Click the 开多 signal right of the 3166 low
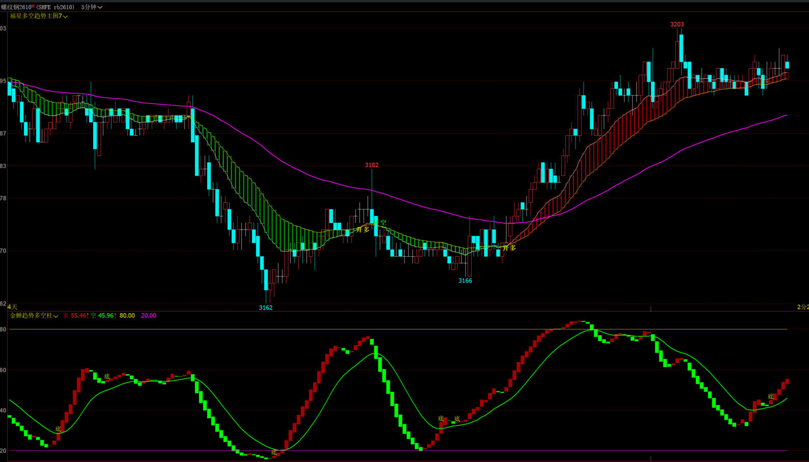This screenshot has height=462, width=809. pos(509,248)
